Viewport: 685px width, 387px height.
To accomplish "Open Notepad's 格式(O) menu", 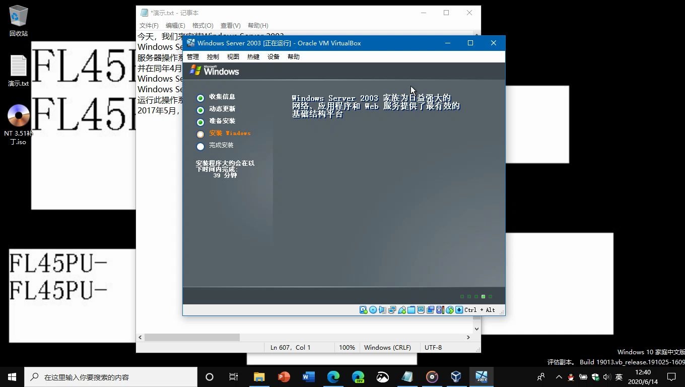I will click(x=203, y=25).
